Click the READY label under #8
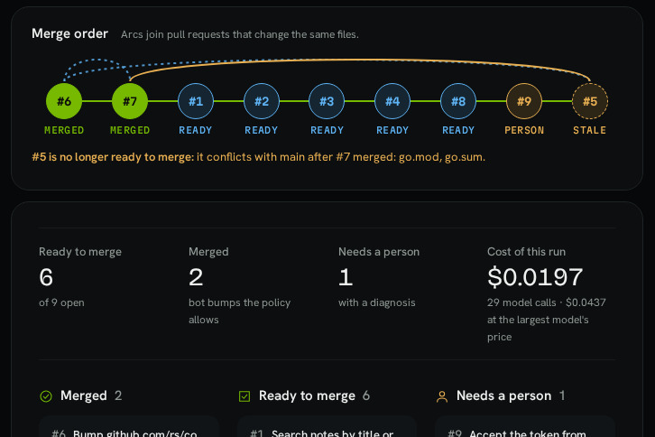Viewport: 655px width, 437px height. coord(458,131)
